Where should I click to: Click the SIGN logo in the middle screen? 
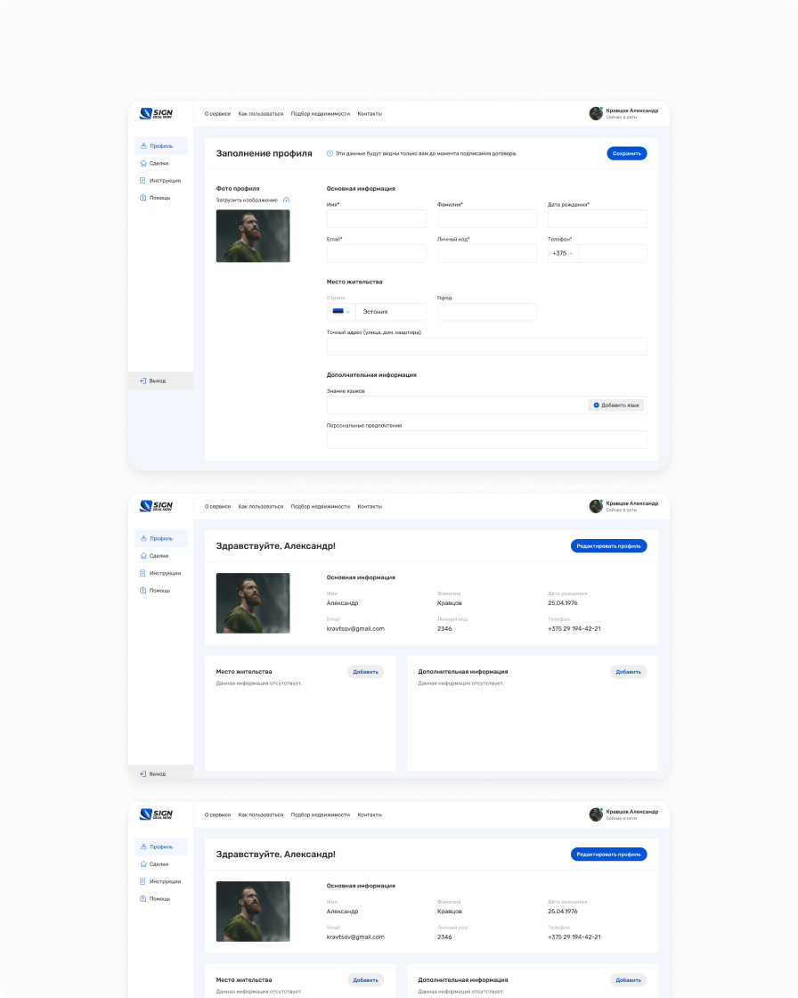[x=156, y=506]
